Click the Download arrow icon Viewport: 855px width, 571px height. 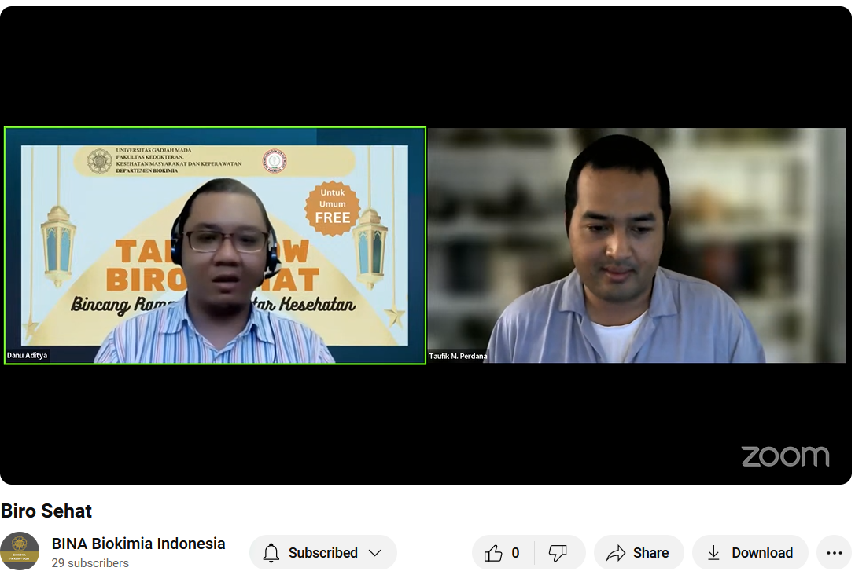pyautogui.click(x=713, y=553)
